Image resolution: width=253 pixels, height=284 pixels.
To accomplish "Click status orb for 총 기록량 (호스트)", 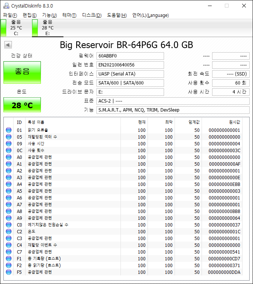I will [x=9, y=259].
